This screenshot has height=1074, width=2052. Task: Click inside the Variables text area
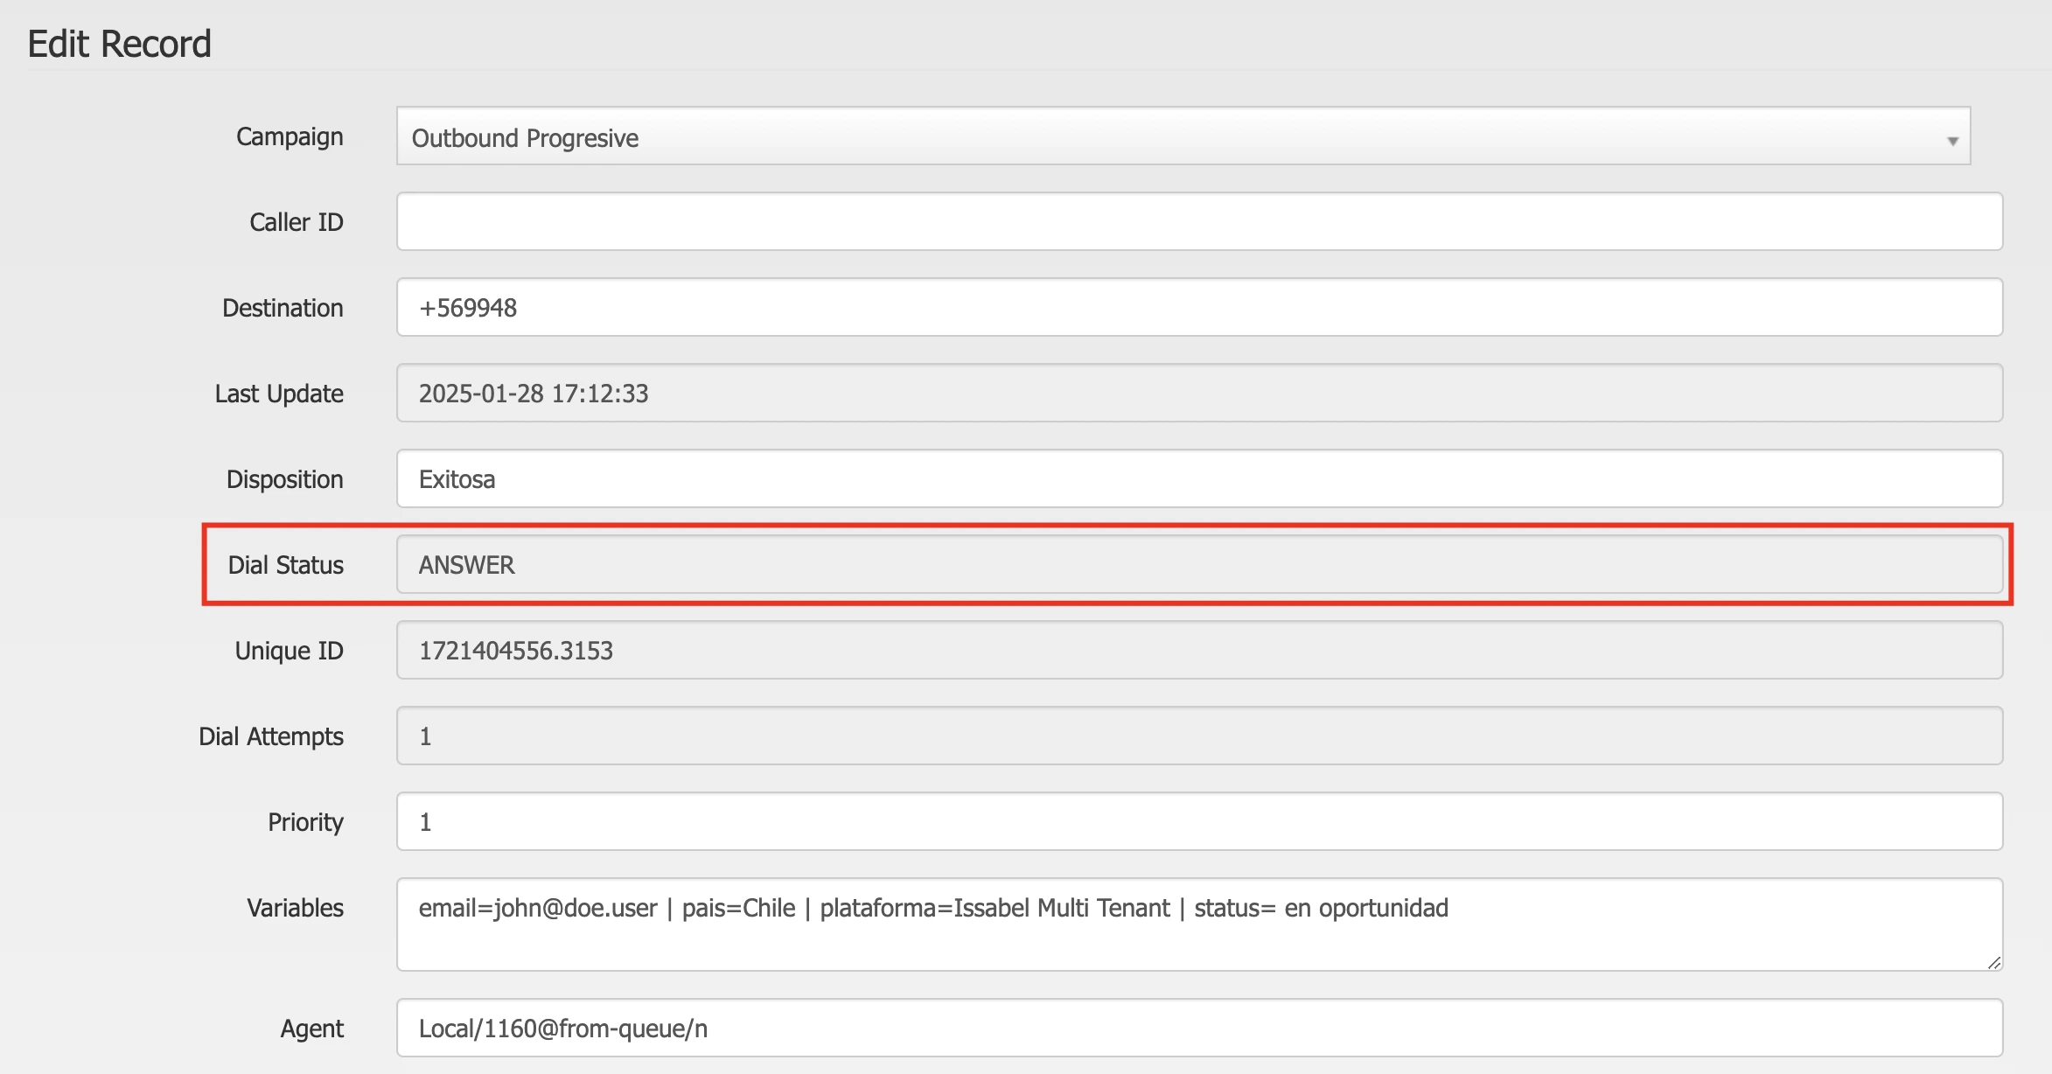pos(1198,925)
